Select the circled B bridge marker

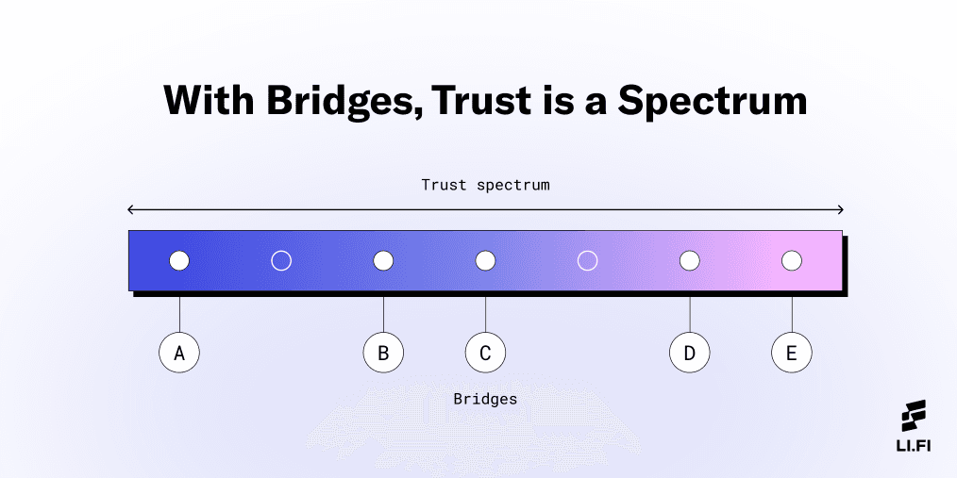point(383,353)
